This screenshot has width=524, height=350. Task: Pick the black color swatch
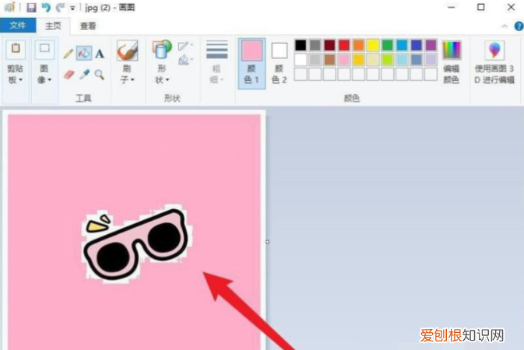pos(301,45)
